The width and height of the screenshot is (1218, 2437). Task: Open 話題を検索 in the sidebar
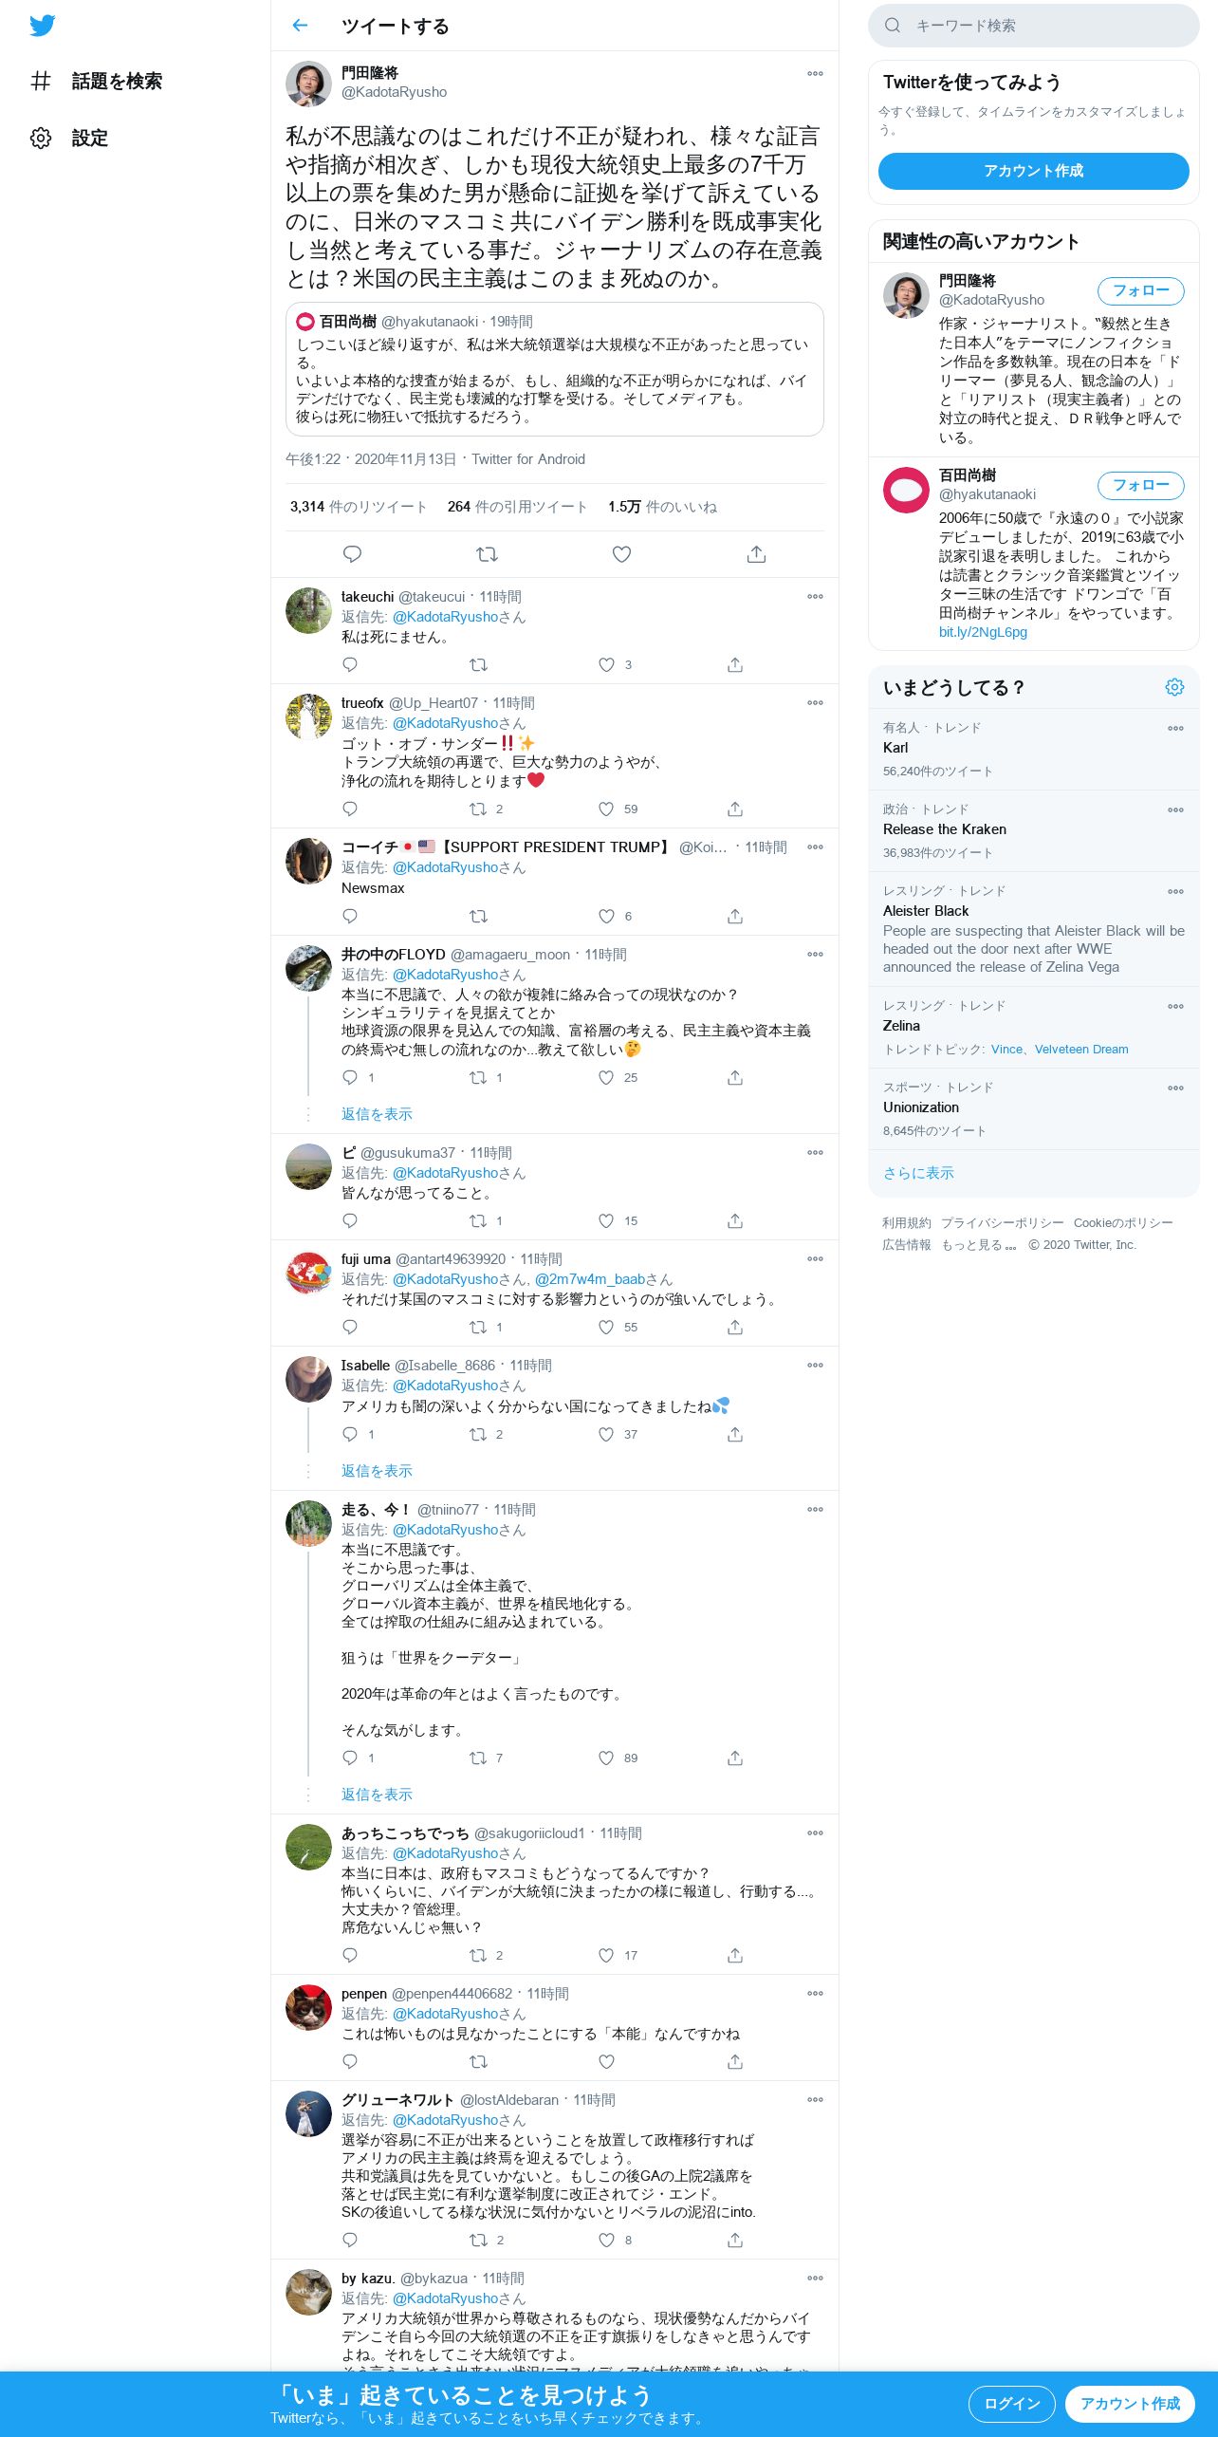pos(97,82)
